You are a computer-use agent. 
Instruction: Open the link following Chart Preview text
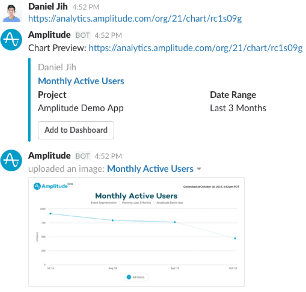[x=195, y=48]
